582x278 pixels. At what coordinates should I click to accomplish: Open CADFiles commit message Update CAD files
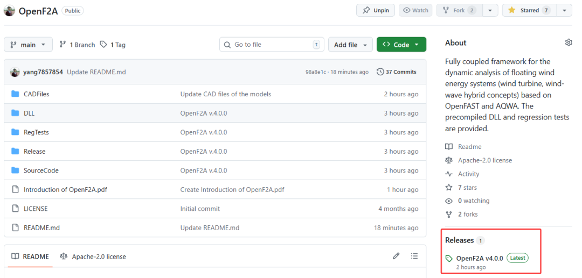pos(226,94)
